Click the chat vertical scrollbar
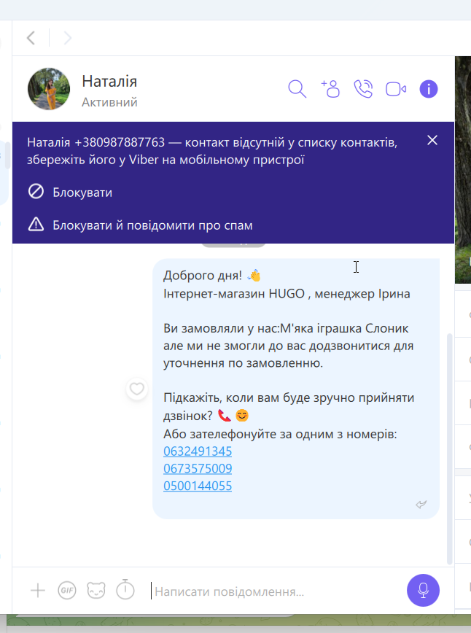 pos(450,448)
